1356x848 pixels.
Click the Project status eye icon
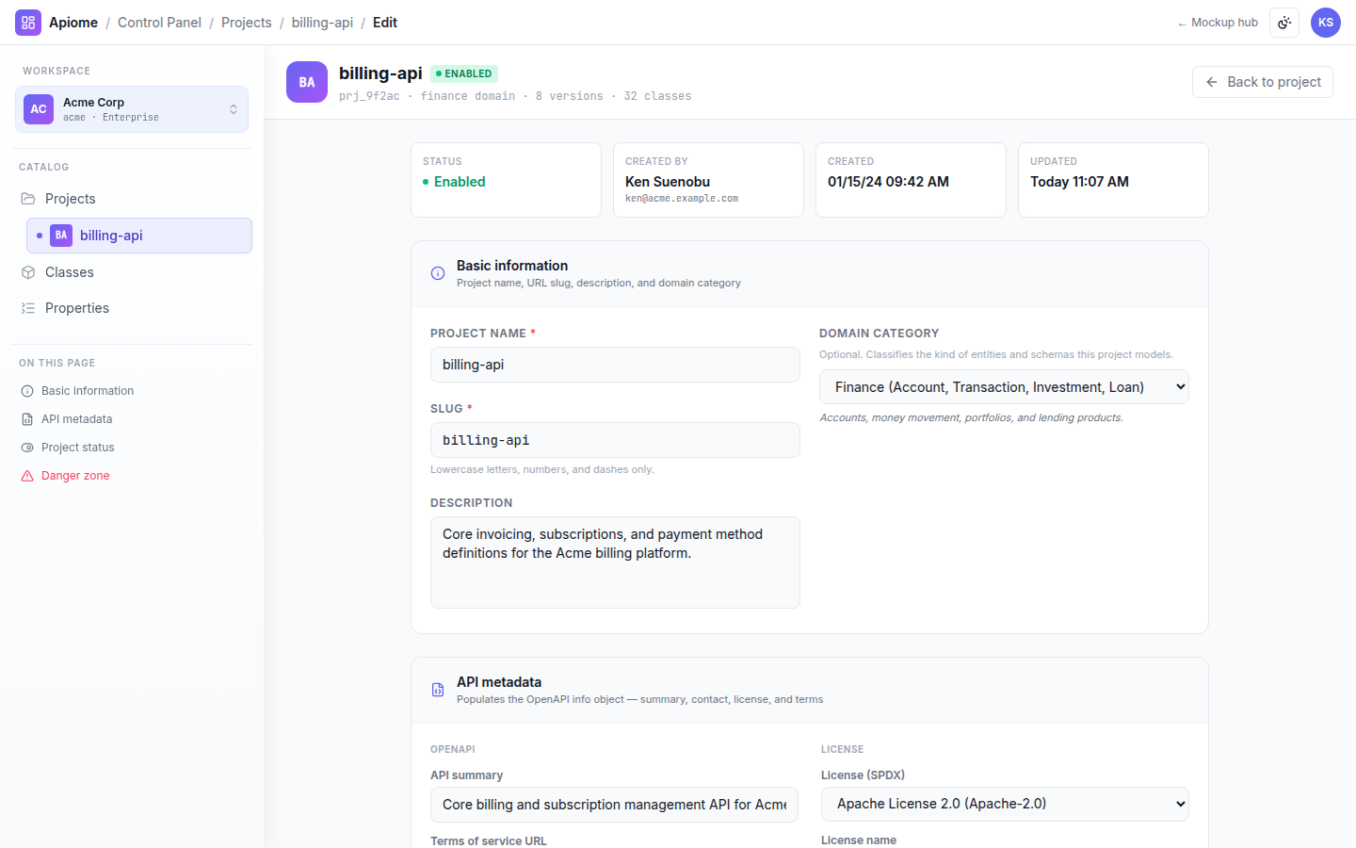tap(27, 448)
